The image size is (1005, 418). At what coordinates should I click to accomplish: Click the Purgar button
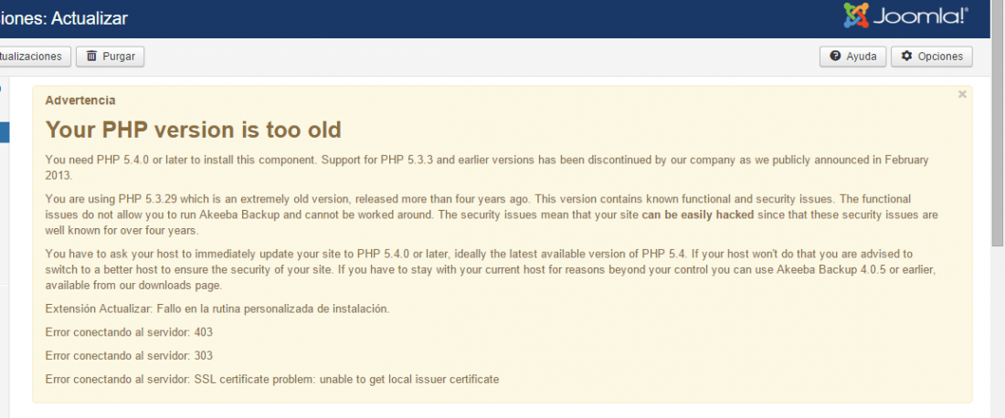click(x=111, y=57)
